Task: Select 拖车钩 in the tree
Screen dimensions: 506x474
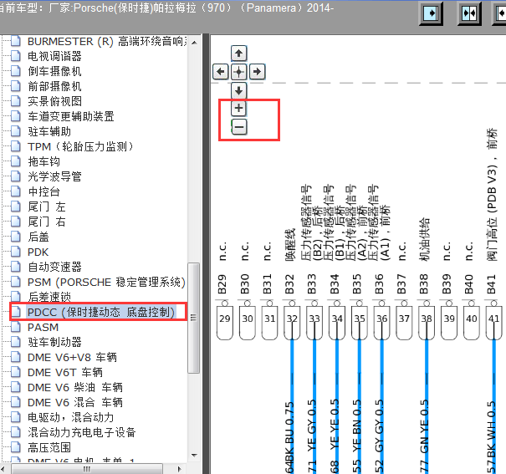Action: coord(43,161)
